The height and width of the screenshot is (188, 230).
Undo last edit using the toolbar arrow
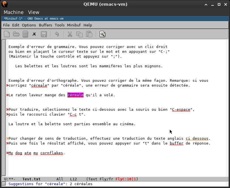point(57,34)
